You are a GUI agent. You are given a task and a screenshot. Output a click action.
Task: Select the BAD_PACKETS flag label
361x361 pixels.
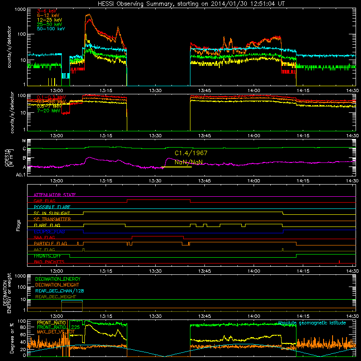pyautogui.click(x=49, y=262)
